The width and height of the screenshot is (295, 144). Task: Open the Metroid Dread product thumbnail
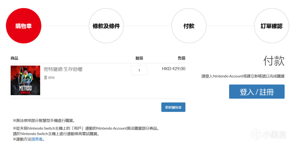pos(25,80)
